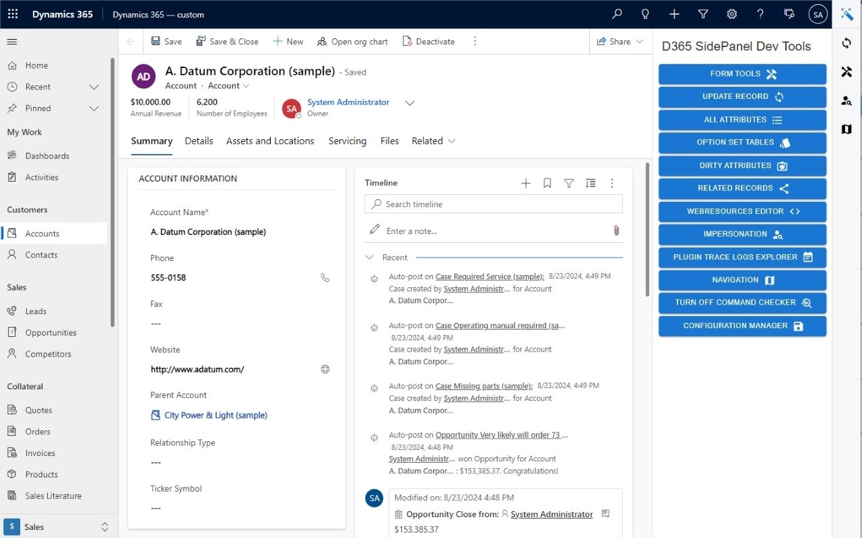Open City Power & Light parent account
862x538 pixels.
pyautogui.click(x=215, y=416)
